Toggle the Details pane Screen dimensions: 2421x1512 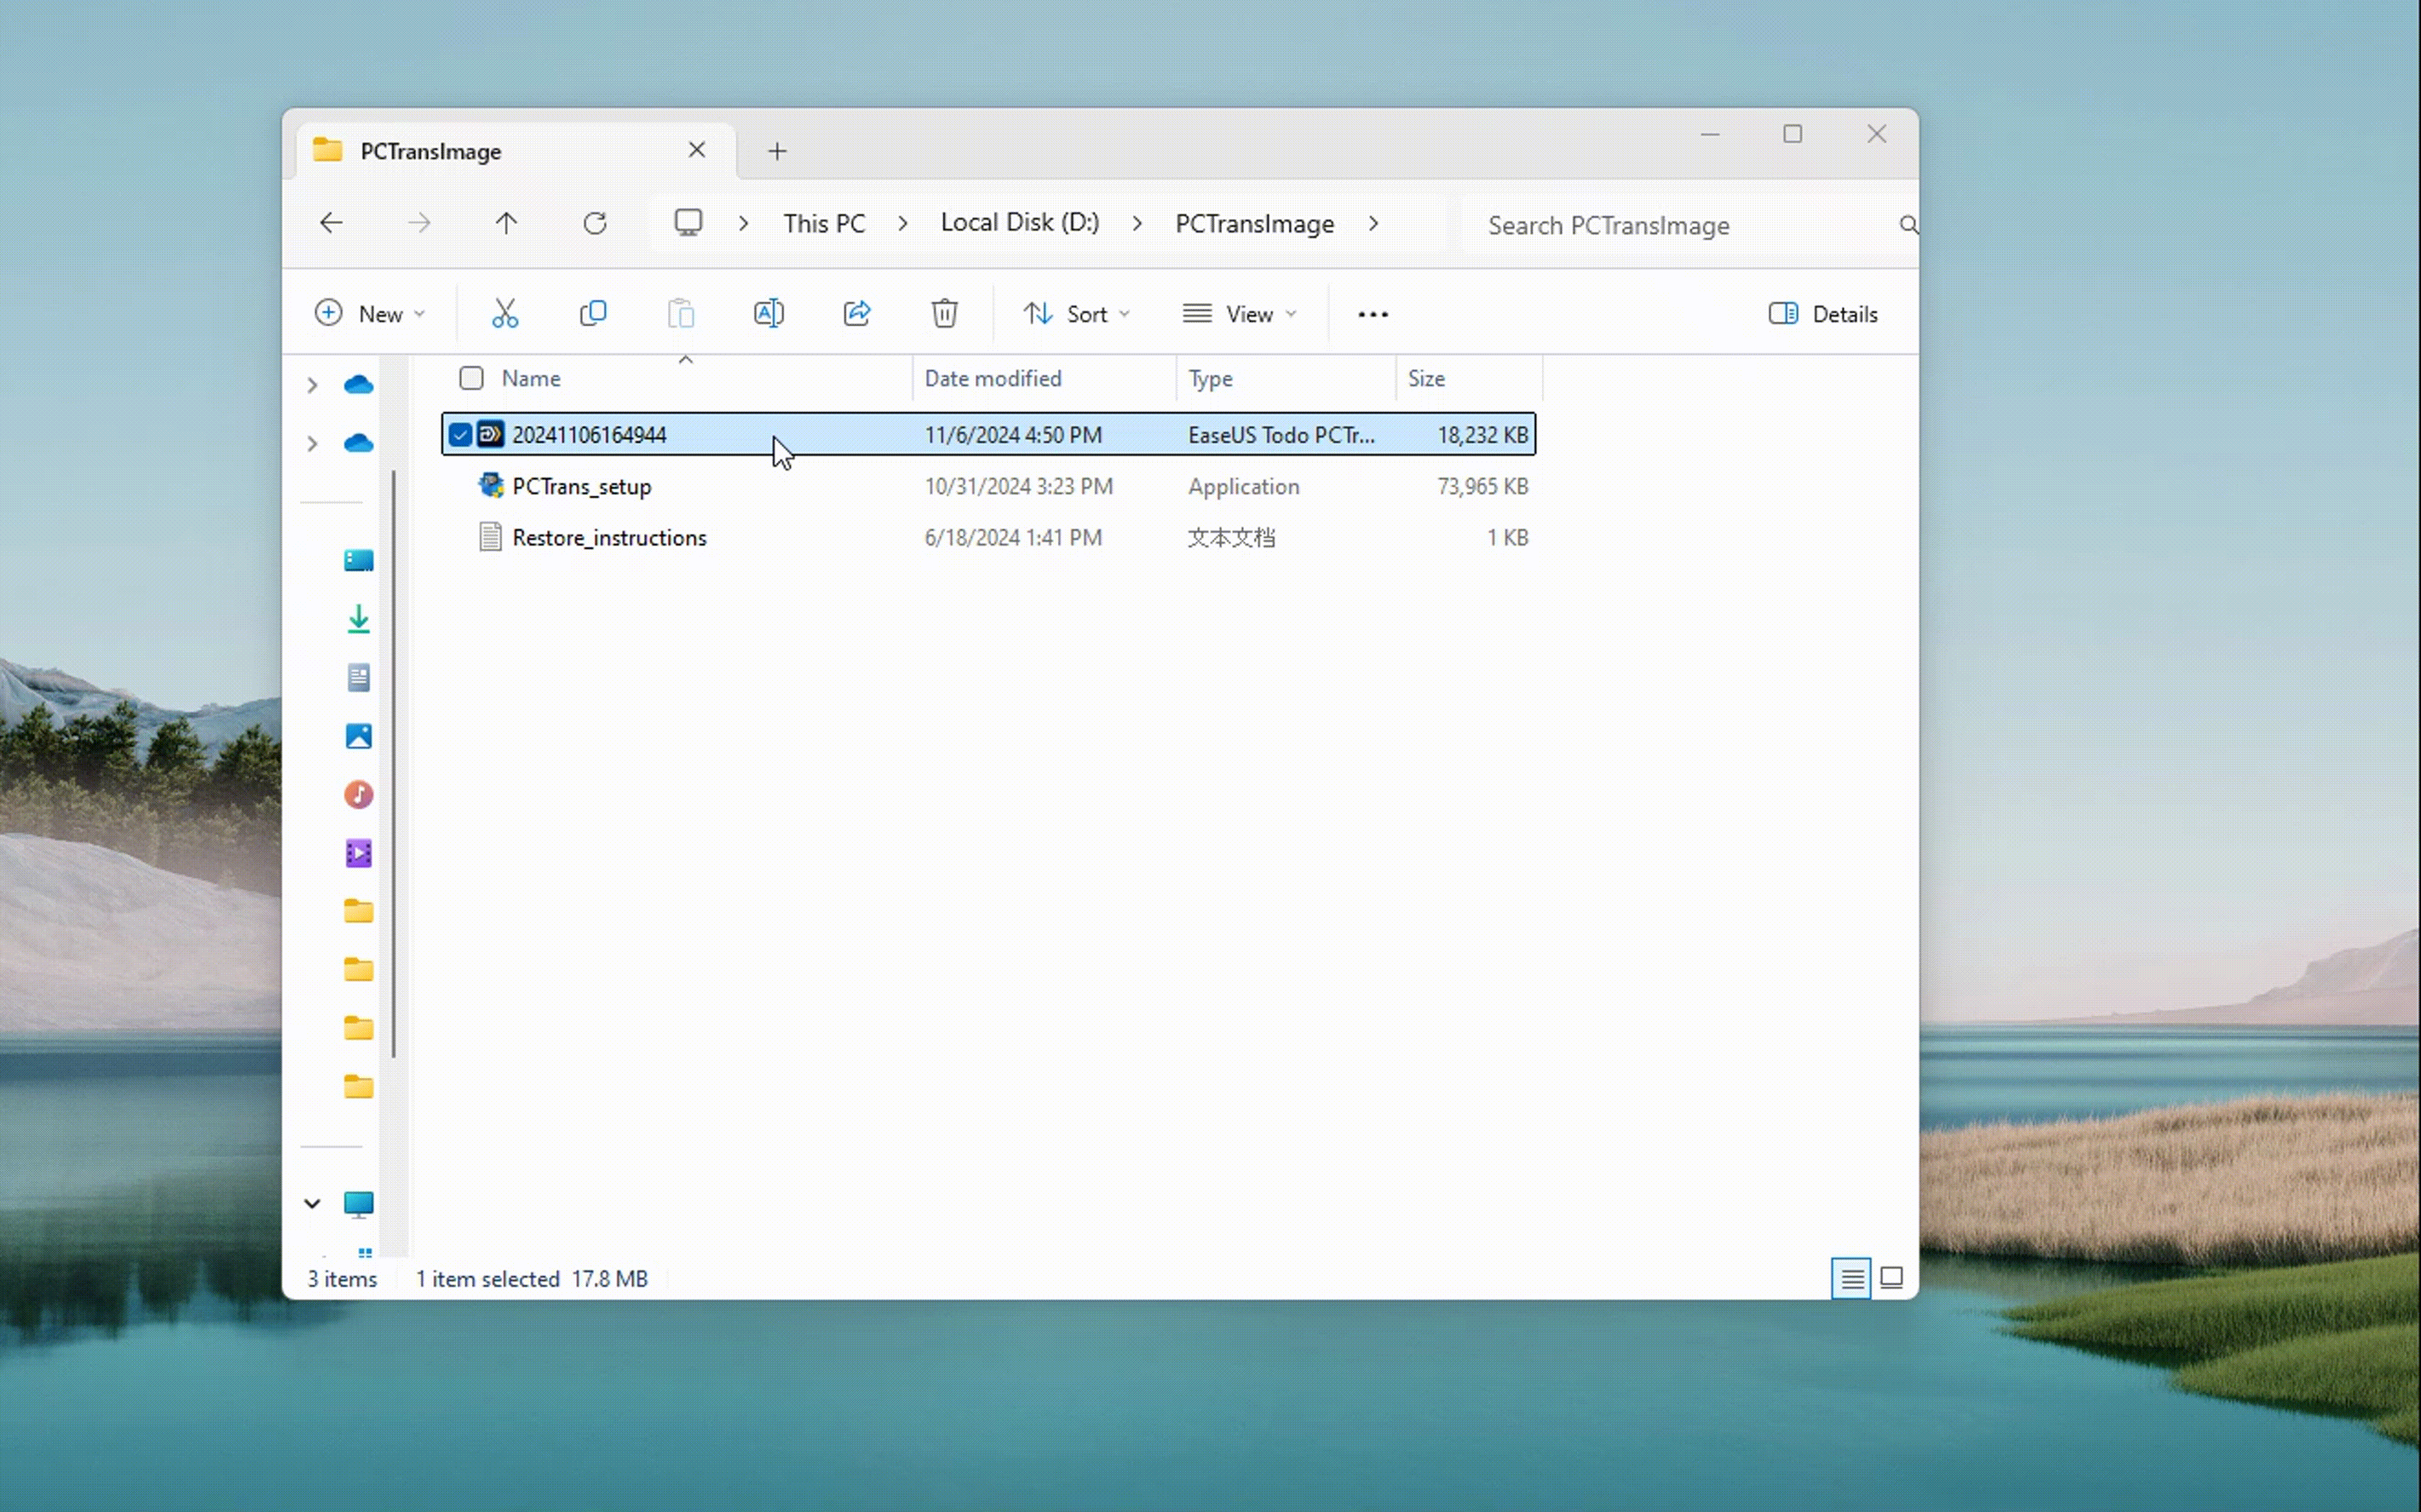(1823, 314)
